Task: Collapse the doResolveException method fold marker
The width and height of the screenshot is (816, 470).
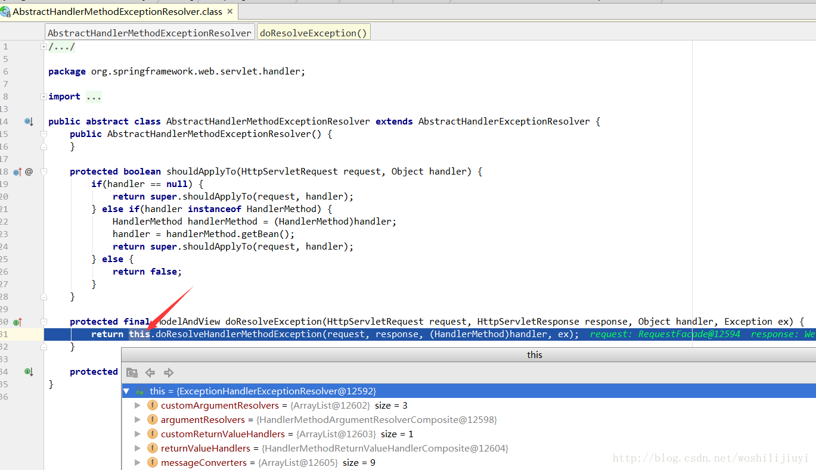Action: click(x=44, y=322)
